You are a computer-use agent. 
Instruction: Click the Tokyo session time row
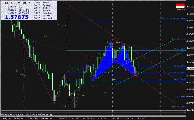(41, 8)
